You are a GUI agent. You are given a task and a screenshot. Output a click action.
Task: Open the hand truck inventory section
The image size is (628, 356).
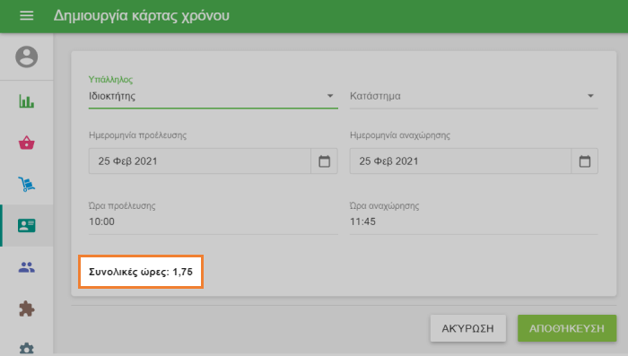click(x=26, y=184)
